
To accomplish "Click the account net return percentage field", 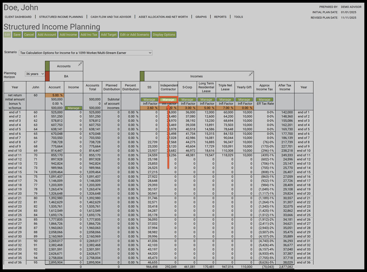I will (x=55, y=95).
